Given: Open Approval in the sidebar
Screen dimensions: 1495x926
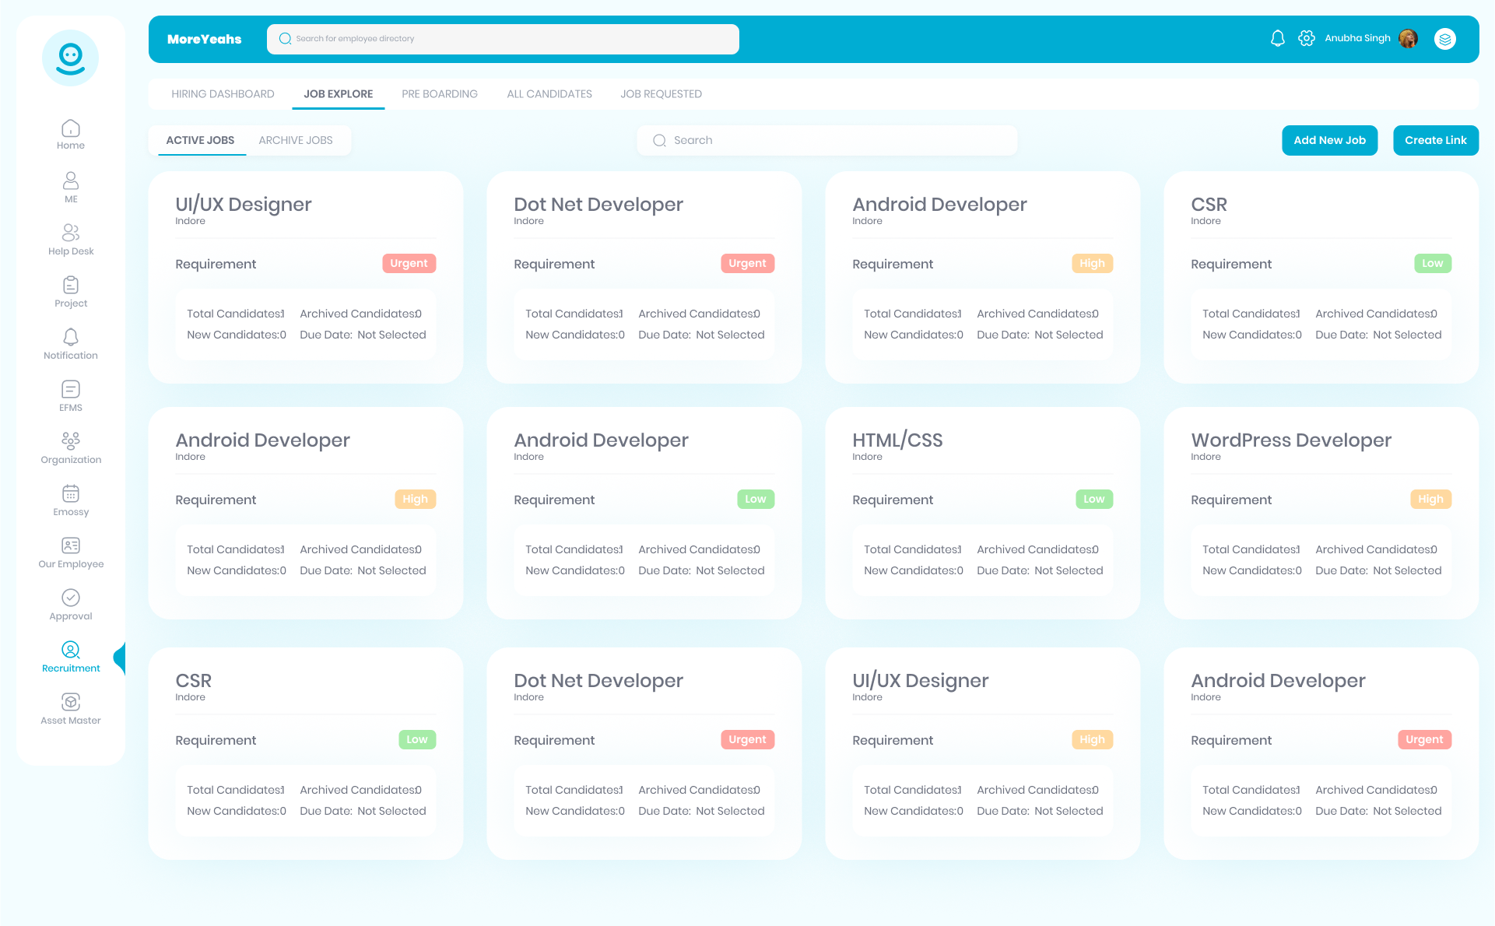Looking at the screenshot, I should click(71, 605).
